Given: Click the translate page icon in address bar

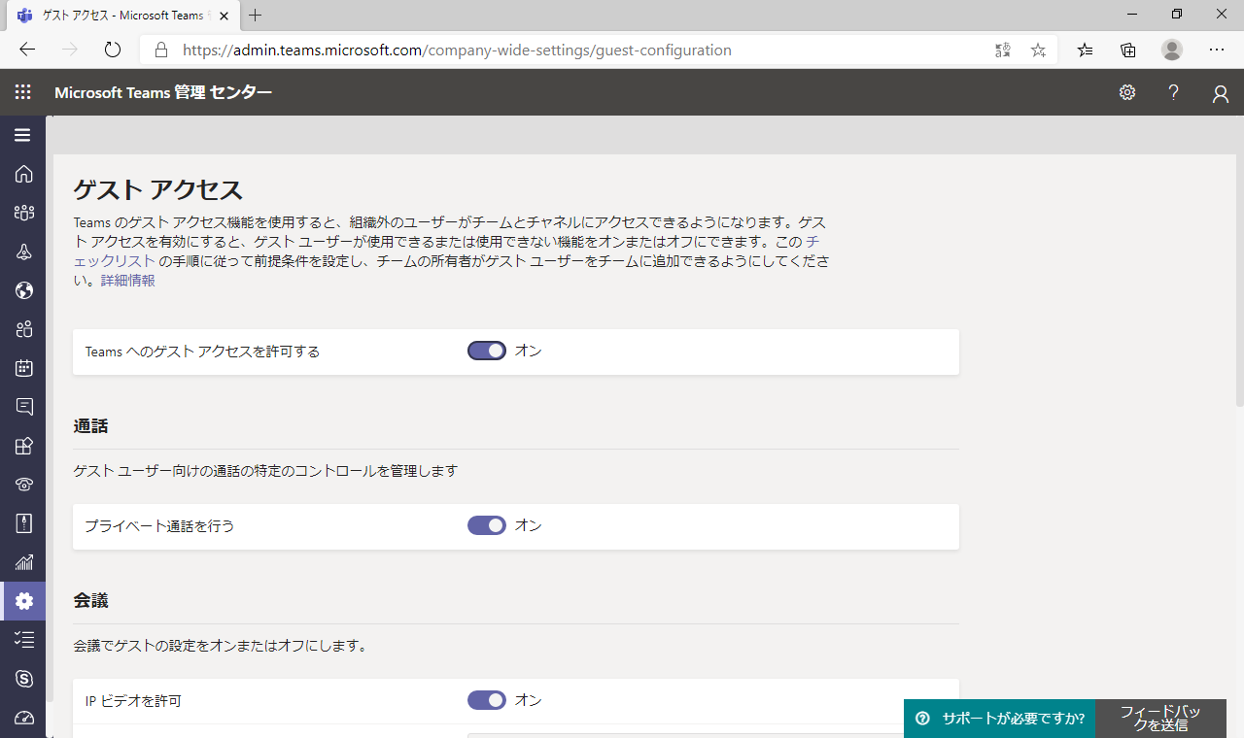Looking at the screenshot, I should [x=1003, y=50].
